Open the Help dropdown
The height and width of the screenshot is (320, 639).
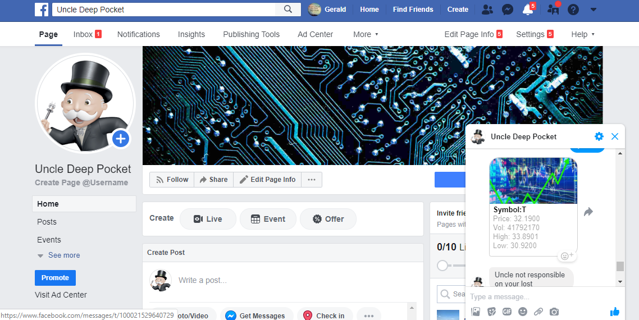tap(583, 34)
